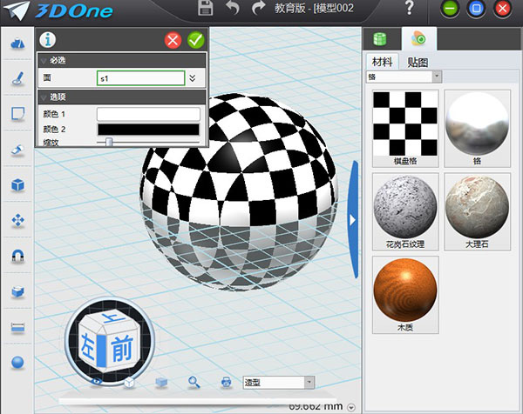Select the move tool with four arrows

pyautogui.click(x=17, y=220)
